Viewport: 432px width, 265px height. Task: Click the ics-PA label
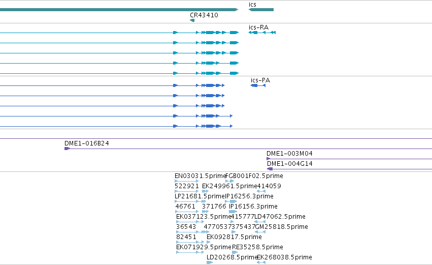pyautogui.click(x=260, y=80)
